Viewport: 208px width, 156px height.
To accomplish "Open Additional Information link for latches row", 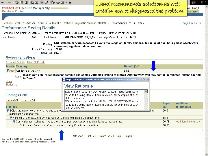I will click(x=189, y=122).
